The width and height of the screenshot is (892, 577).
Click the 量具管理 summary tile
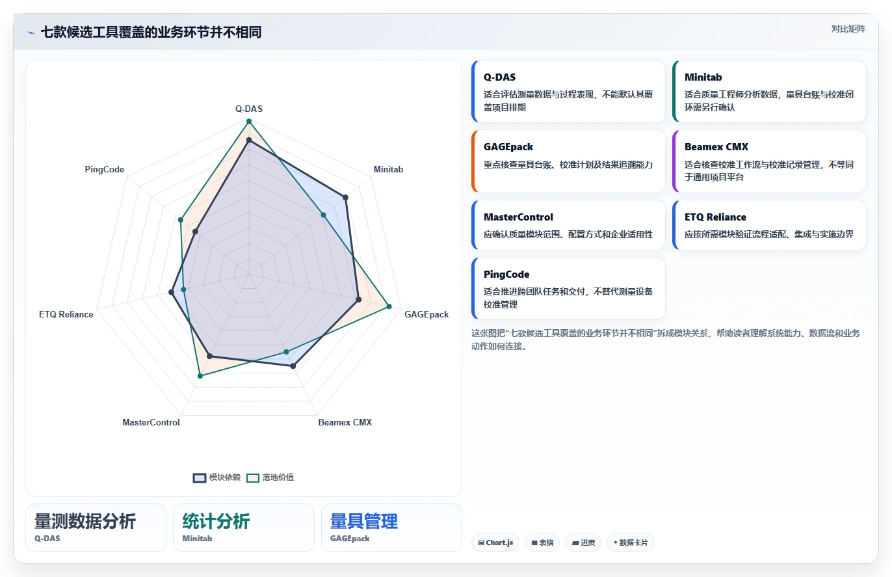click(x=391, y=528)
